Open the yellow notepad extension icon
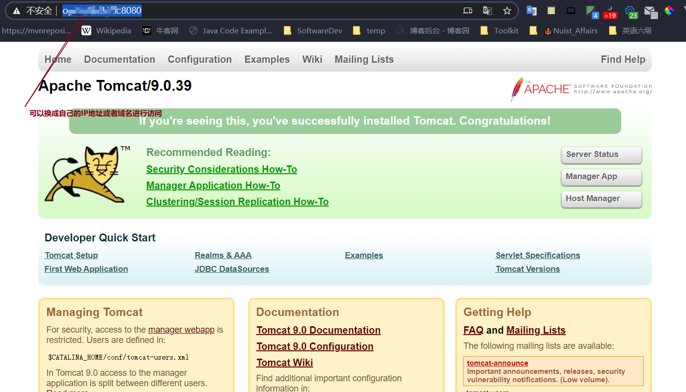686x392 pixels. 552,11
